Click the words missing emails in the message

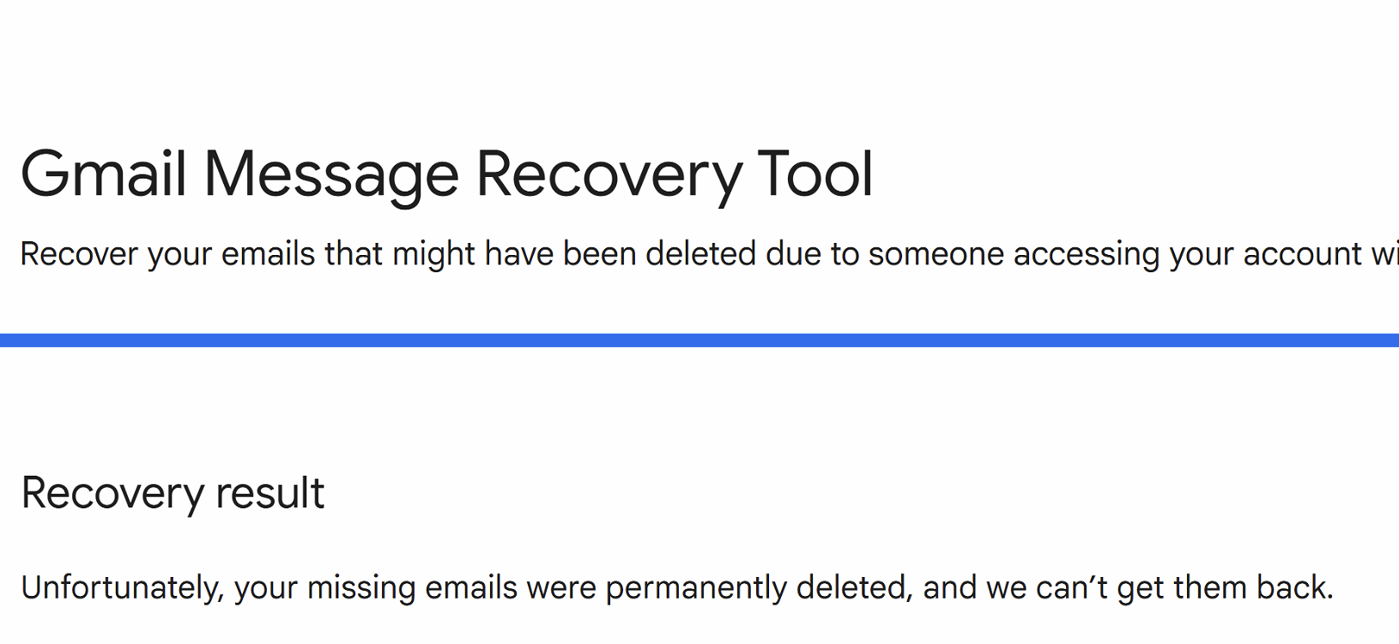point(412,588)
